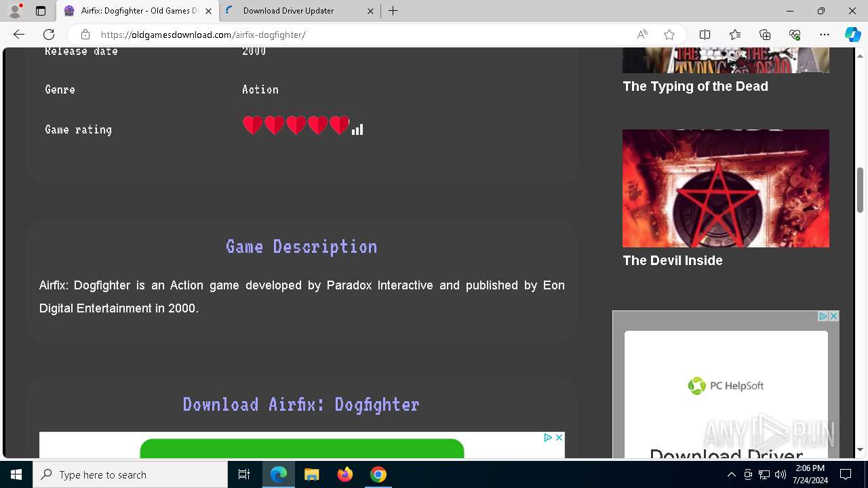This screenshot has width=868, height=488.
Task: Enable split screen view
Action: pyautogui.click(x=705, y=35)
